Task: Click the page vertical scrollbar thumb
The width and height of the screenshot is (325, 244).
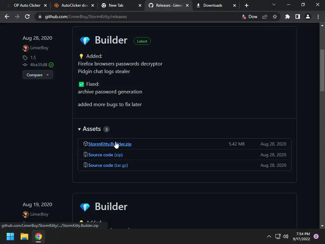Action: tap(322, 70)
